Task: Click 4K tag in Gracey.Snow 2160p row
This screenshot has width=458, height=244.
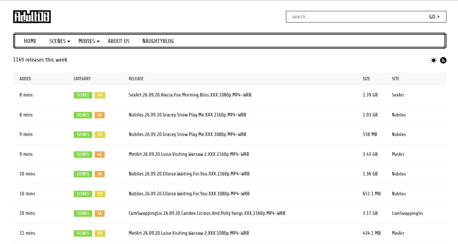Action: (x=100, y=115)
